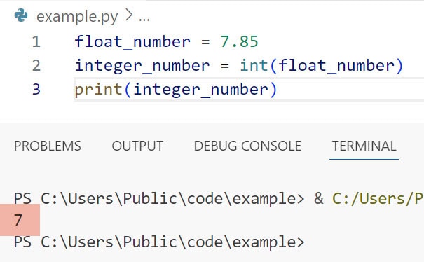Click the Python file icon in breadcrumb

21,15
